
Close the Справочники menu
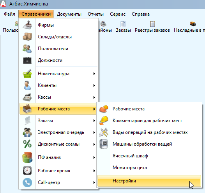(36, 14)
